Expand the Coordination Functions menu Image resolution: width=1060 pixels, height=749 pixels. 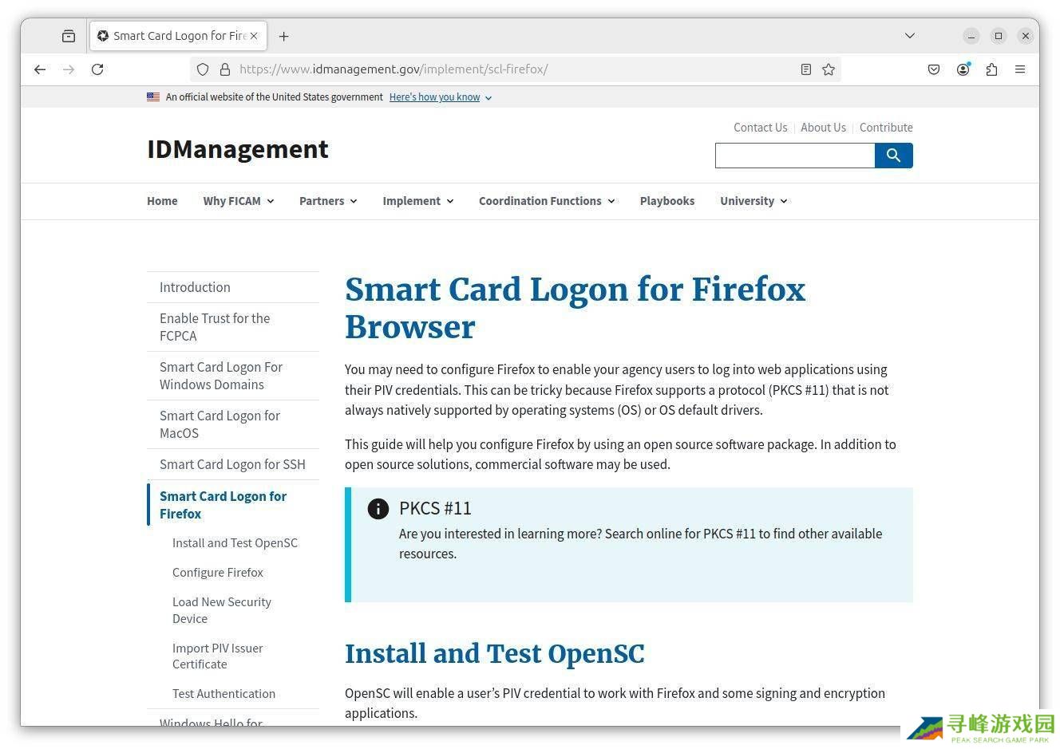coord(547,201)
